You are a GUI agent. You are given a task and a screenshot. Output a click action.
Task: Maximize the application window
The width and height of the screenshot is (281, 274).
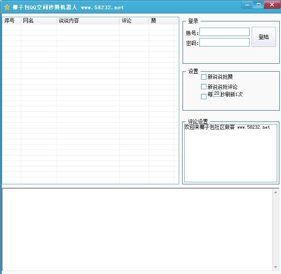[258, 5]
